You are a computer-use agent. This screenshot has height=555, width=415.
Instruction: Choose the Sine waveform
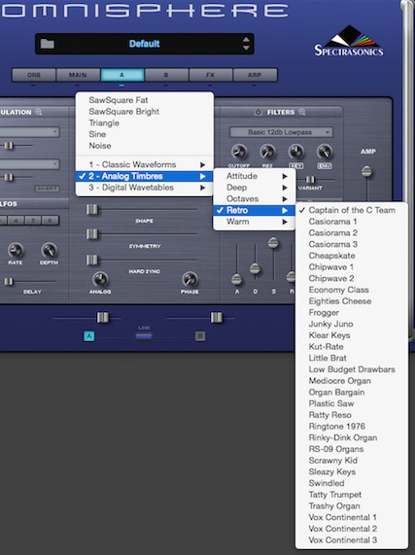[145, 134]
